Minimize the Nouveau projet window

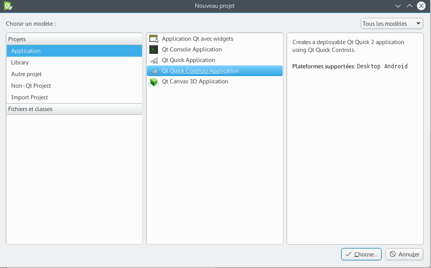pos(398,6)
